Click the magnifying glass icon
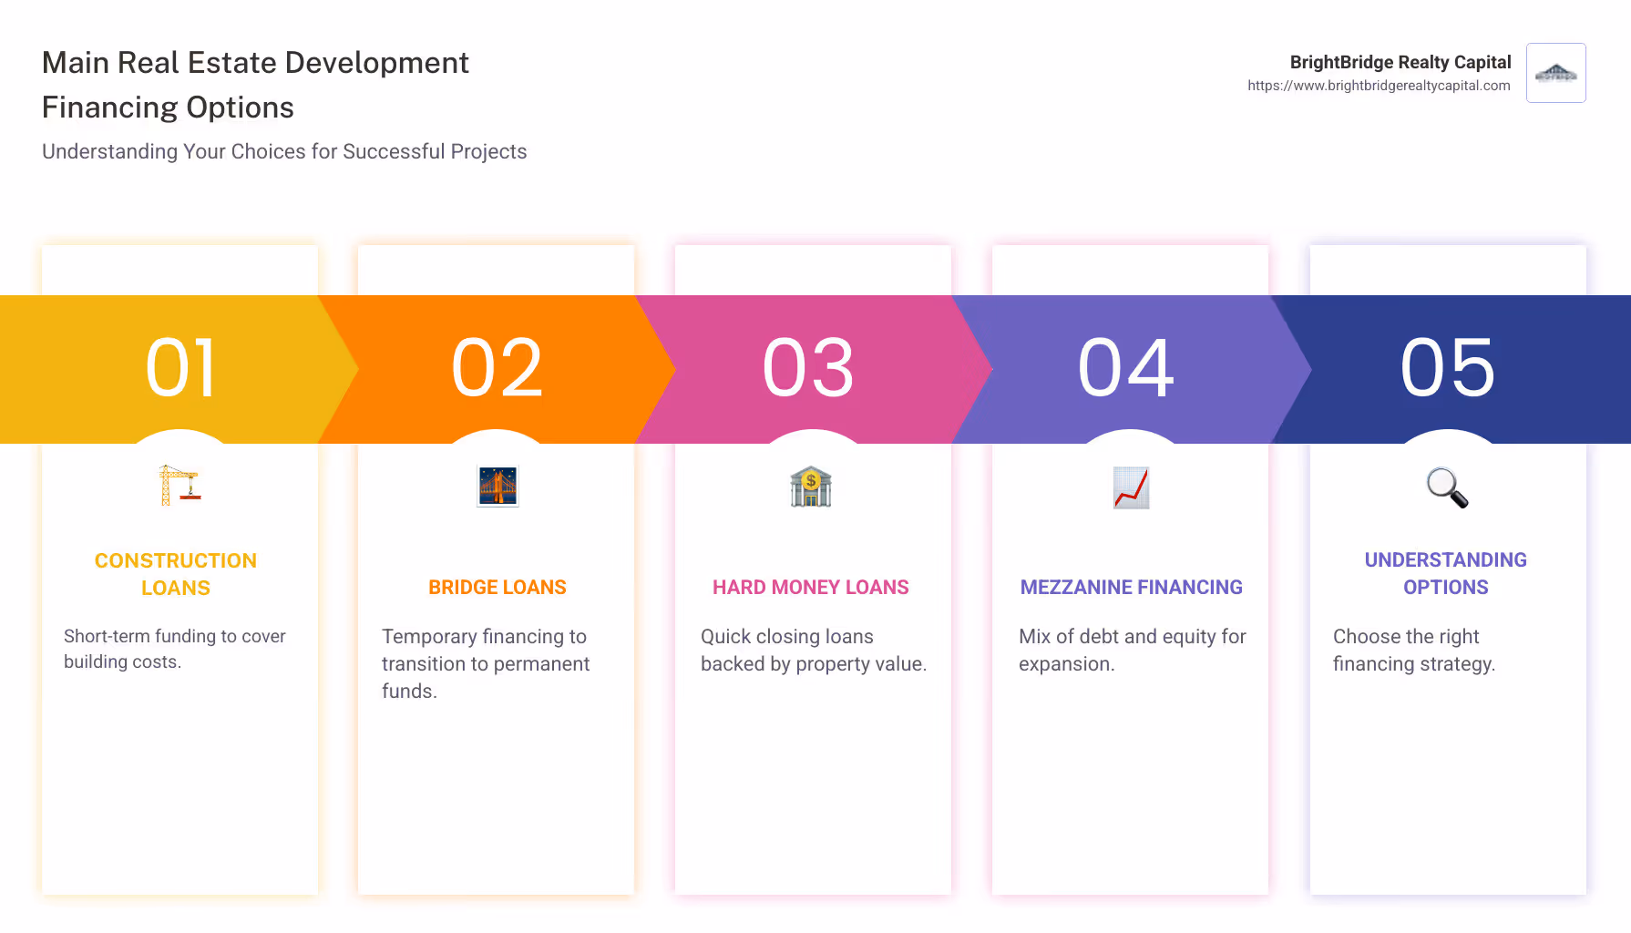1631x933 pixels. (x=1447, y=487)
